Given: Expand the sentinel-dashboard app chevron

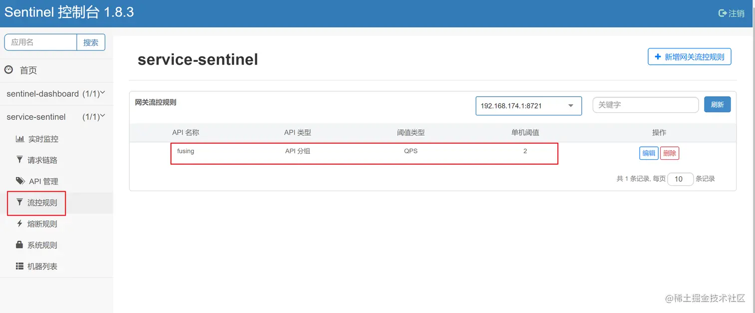Looking at the screenshot, I should click(x=102, y=93).
